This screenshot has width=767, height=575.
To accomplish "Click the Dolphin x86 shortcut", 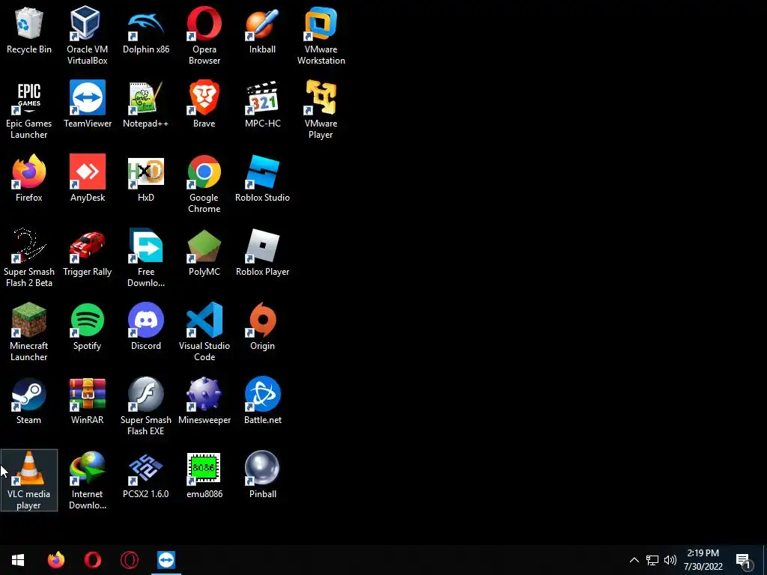I will pos(146,30).
